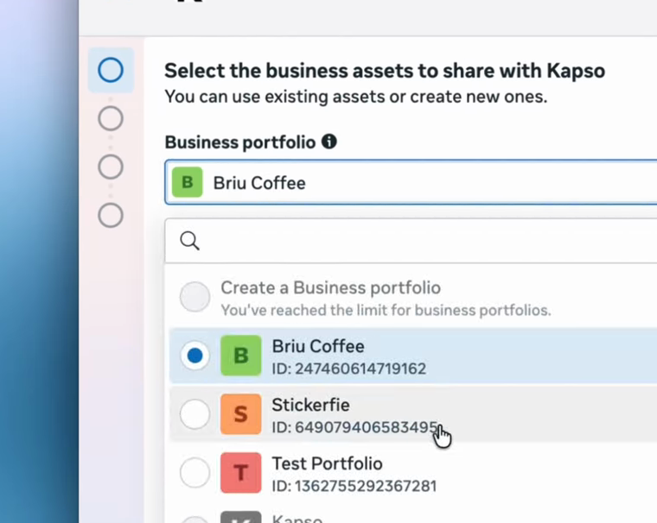The width and height of the screenshot is (657, 523).
Task: Select the Create a Business portfolio radio button
Action: pyautogui.click(x=195, y=297)
